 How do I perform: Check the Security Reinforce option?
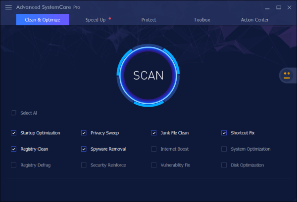(84, 165)
